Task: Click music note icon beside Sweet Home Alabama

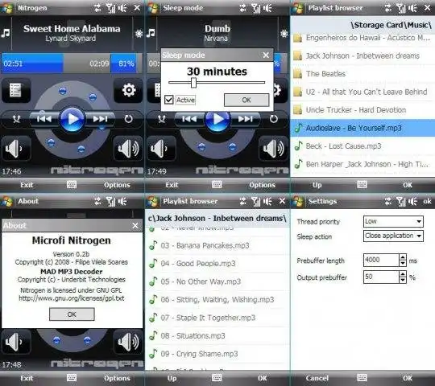Action: [6, 33]
